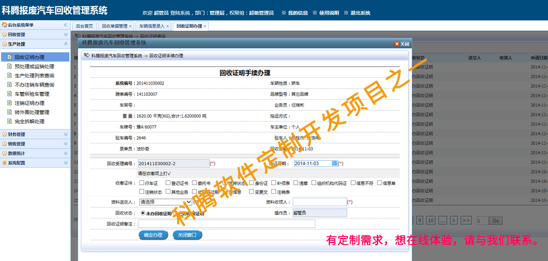Screen dimensions: 548x261
Task: Click the 回收受理编号 field
Action: coord(173,164)
